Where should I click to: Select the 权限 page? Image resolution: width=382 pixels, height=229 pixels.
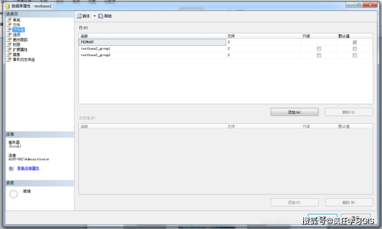click(x=17, y=45)
